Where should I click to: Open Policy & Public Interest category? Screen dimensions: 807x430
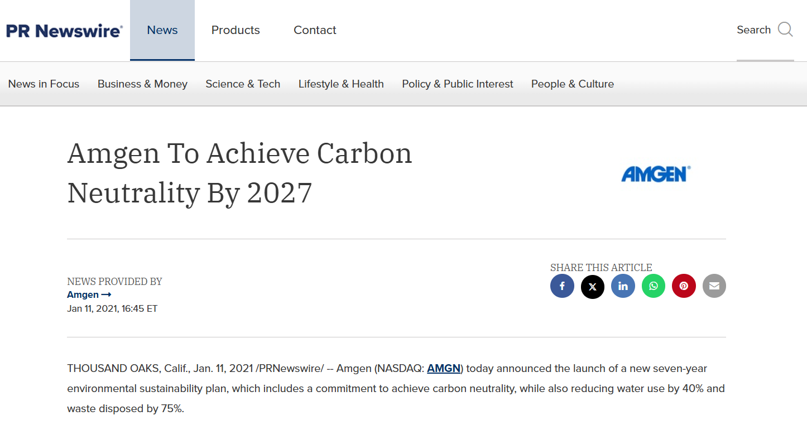coord(458,84)
